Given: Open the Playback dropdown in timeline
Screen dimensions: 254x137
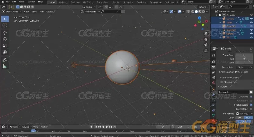Looking at the screenshot, I should pyautogui.click(x=15, y=127).
